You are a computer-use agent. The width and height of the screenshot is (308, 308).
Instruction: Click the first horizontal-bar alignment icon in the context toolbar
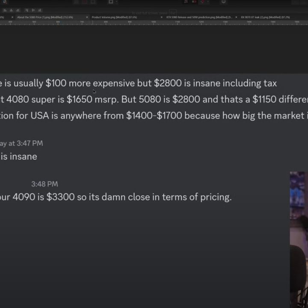(5, 10)
